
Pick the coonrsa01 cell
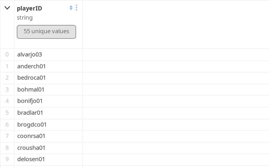pyautogui.click(x=31, y=136)
